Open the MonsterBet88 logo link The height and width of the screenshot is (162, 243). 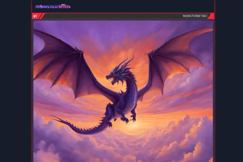tap(53, 7)
